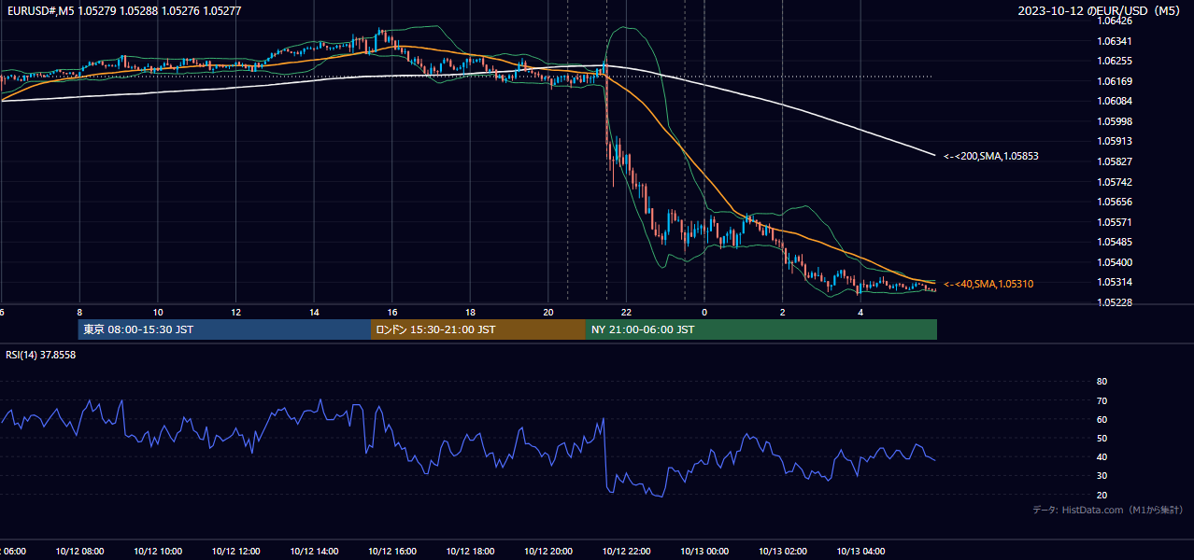Click the 10/12 10:00 date axis label
This screenshot has height=560, width=1194.
tap(158, 552)
